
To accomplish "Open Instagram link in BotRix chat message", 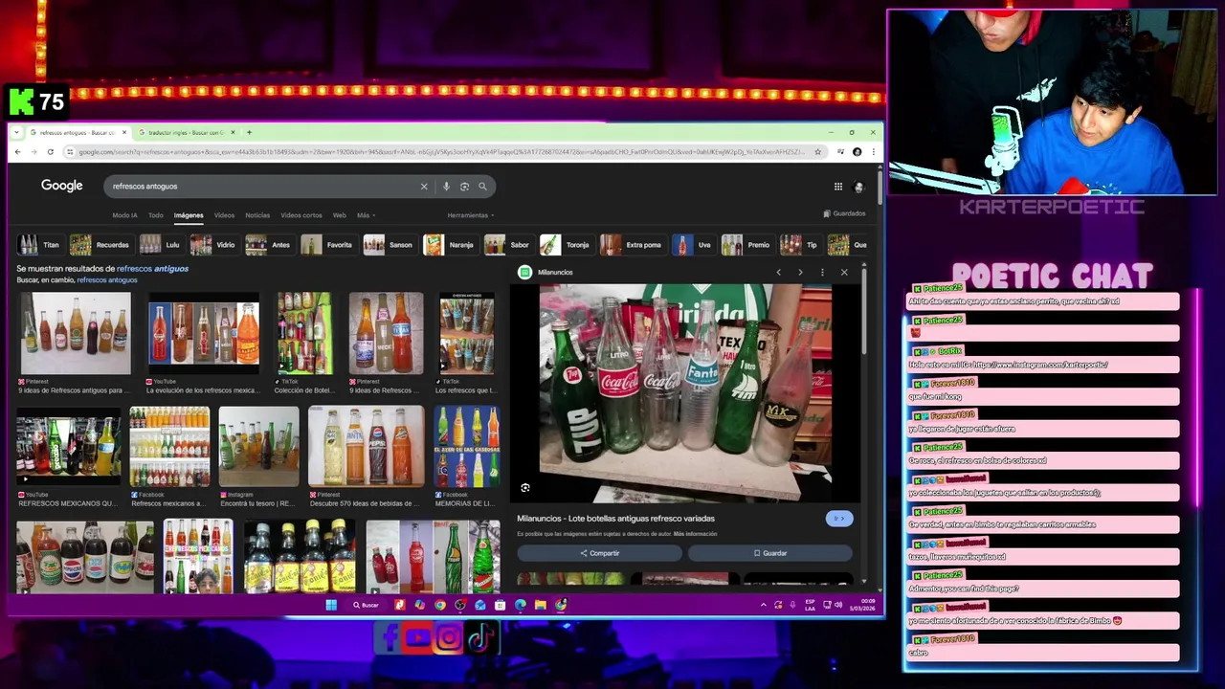I will [1039, 365].
